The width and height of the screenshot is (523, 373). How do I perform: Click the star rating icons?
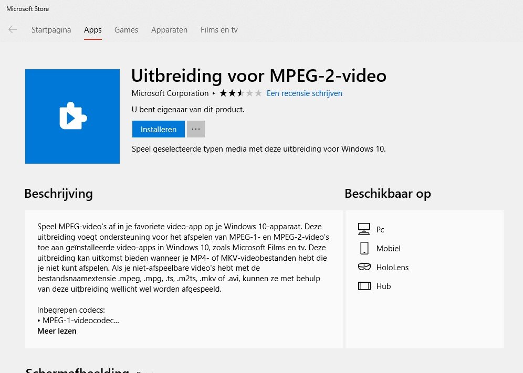240,93
